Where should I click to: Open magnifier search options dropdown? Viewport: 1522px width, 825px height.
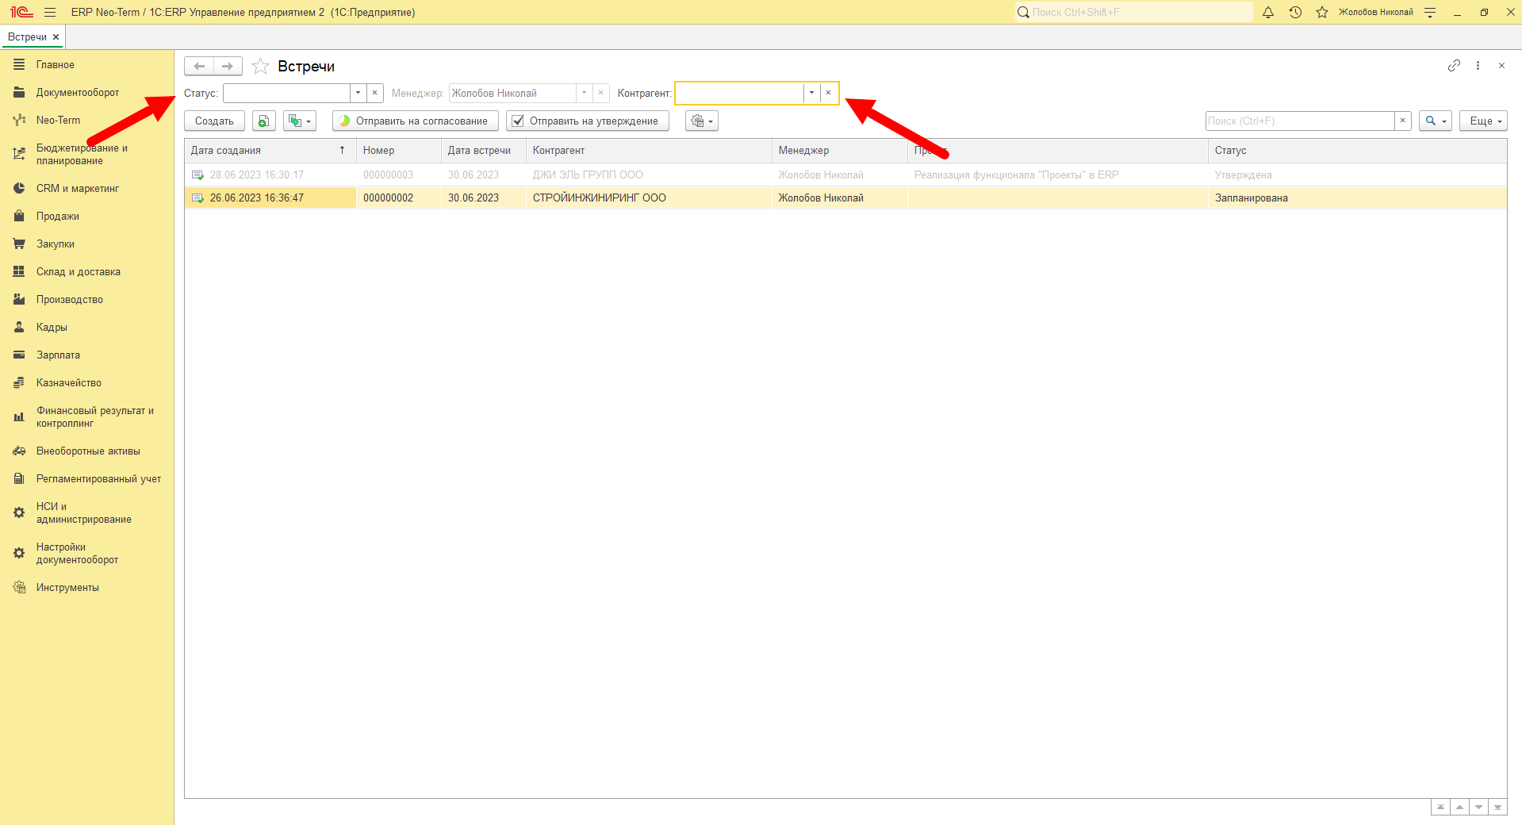(1436, 121)
